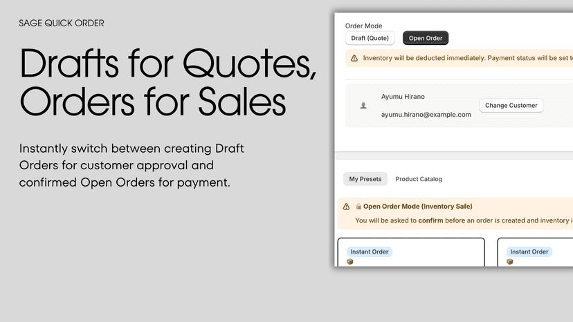Click the warning icon in inventory deduction banner
This screenshot has width=573, height=322.
(354, 58)
